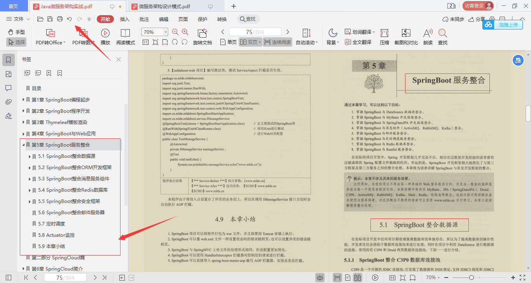
Task: Click the open file folder icon
Action: point(40,19)
